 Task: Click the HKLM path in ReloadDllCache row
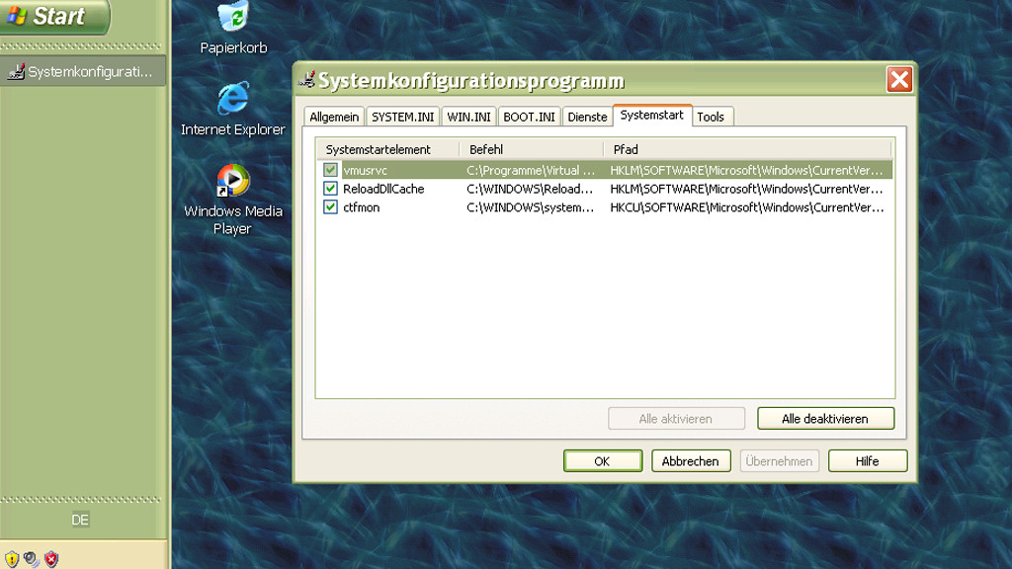tap(747, 189)
